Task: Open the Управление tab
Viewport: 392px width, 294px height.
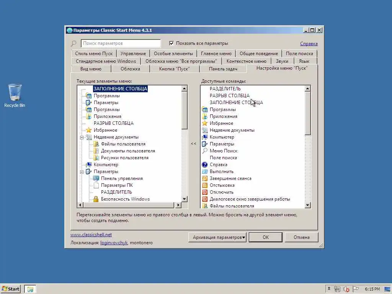Action: coord(133,54)
